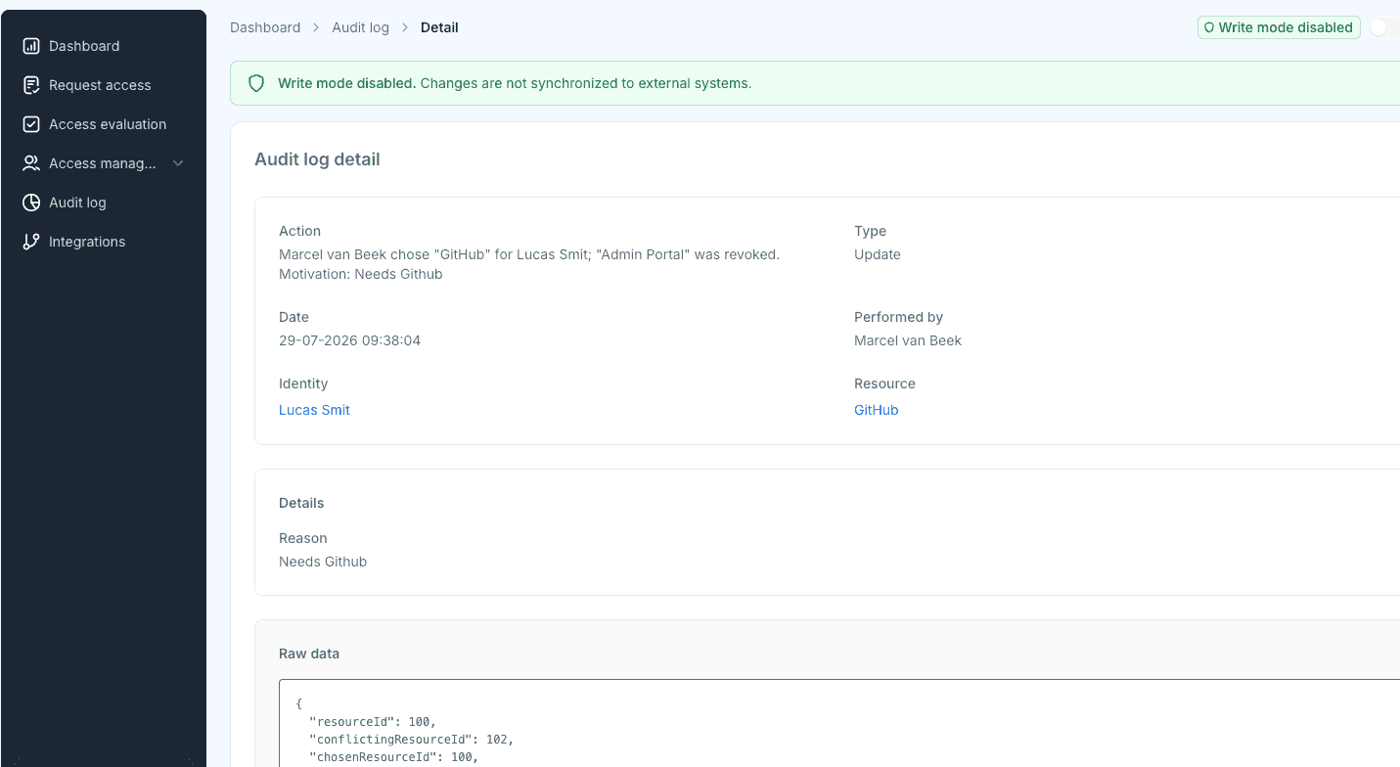This screenshot has height=767, width=1400.
Task: Click the Access management people icon
Action: pos(31,163)
